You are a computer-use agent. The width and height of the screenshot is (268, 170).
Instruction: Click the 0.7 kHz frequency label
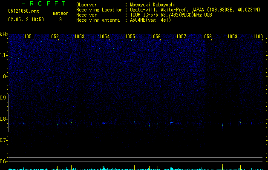click(3, 140)
